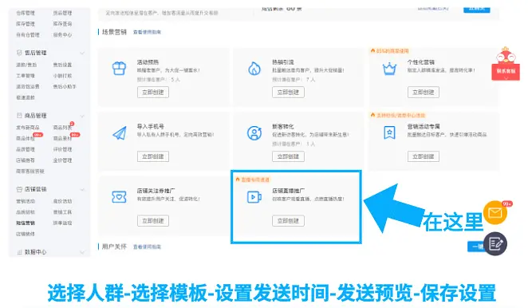Viewport: 528px width, 308px height.
Task: Open 退款/售后 in the sidebar
Action: [x=26, y=65]
